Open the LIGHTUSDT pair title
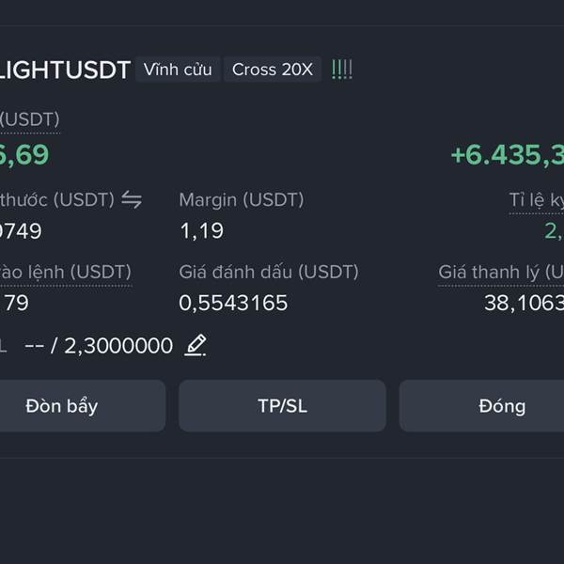The width and height of the screenshot is (564, 564). click(65, 70)
